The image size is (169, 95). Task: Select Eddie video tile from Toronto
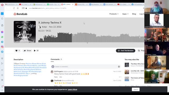click(x=157, y=77)
